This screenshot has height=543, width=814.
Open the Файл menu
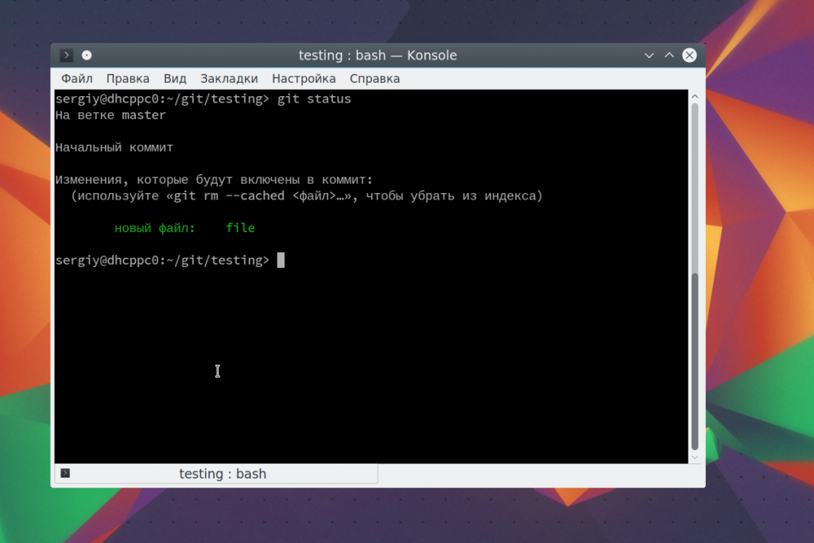tap(76, 79)
